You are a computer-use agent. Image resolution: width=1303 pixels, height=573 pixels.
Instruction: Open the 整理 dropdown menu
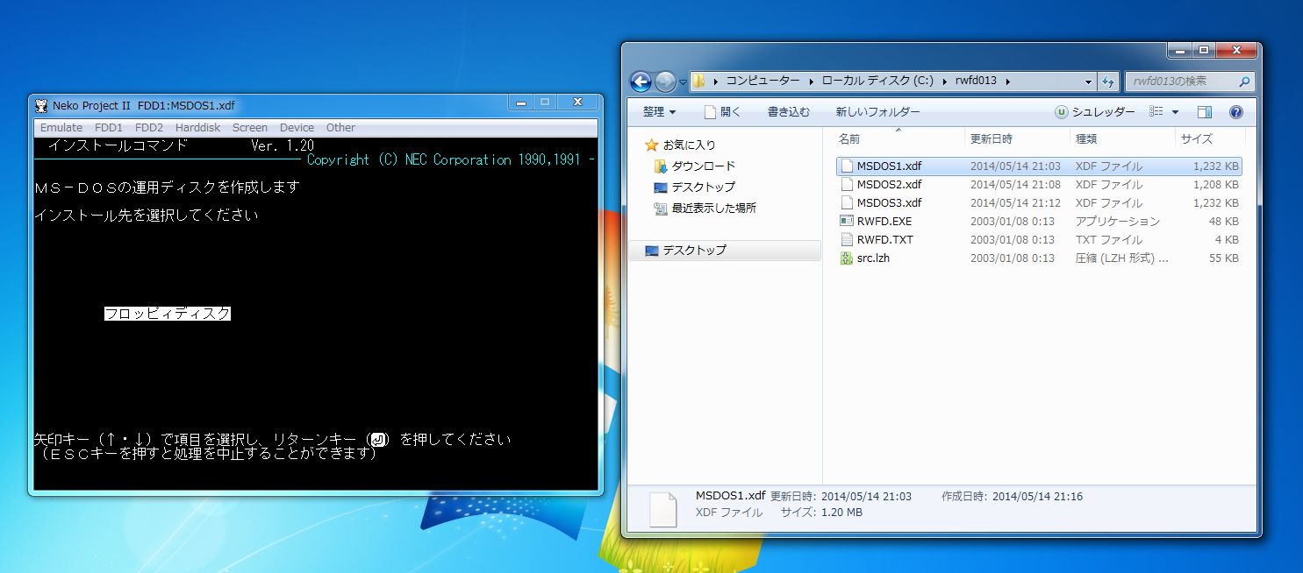click(x=659, y=112)
